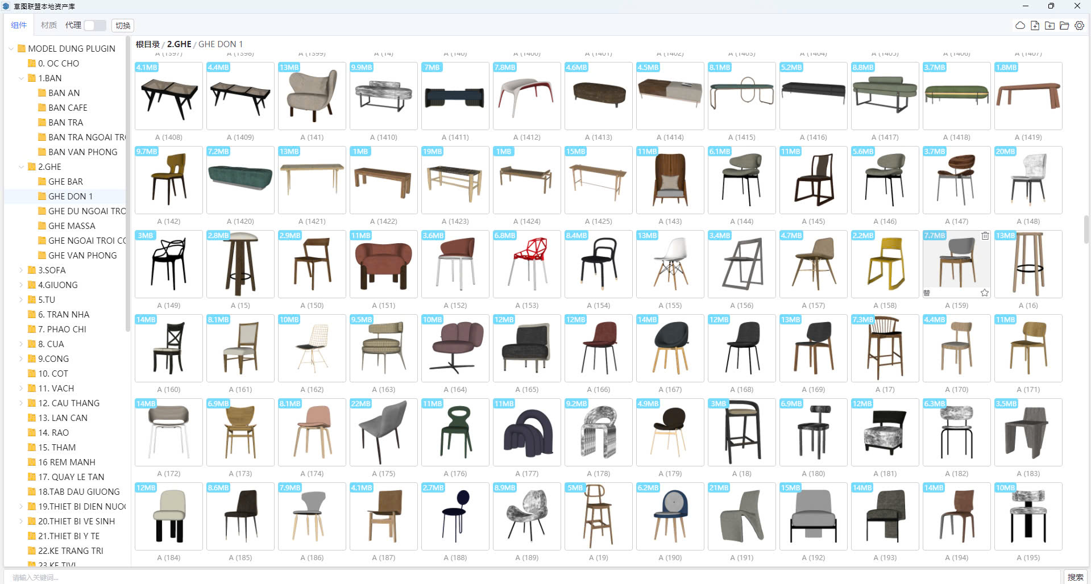This screenshot has width=1091, height=584.
Task: Expand the 12. CAU THANG folder
Action: pyautogui.click(x=22, y=403)
